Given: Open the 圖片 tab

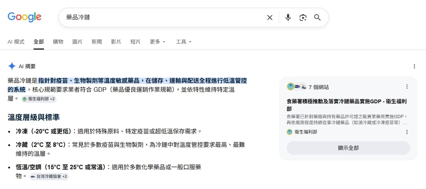Looking at the screenshot, I should (78, 42).
